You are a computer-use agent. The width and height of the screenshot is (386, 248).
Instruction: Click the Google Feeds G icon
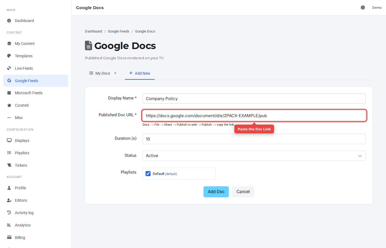coord(9,81)
